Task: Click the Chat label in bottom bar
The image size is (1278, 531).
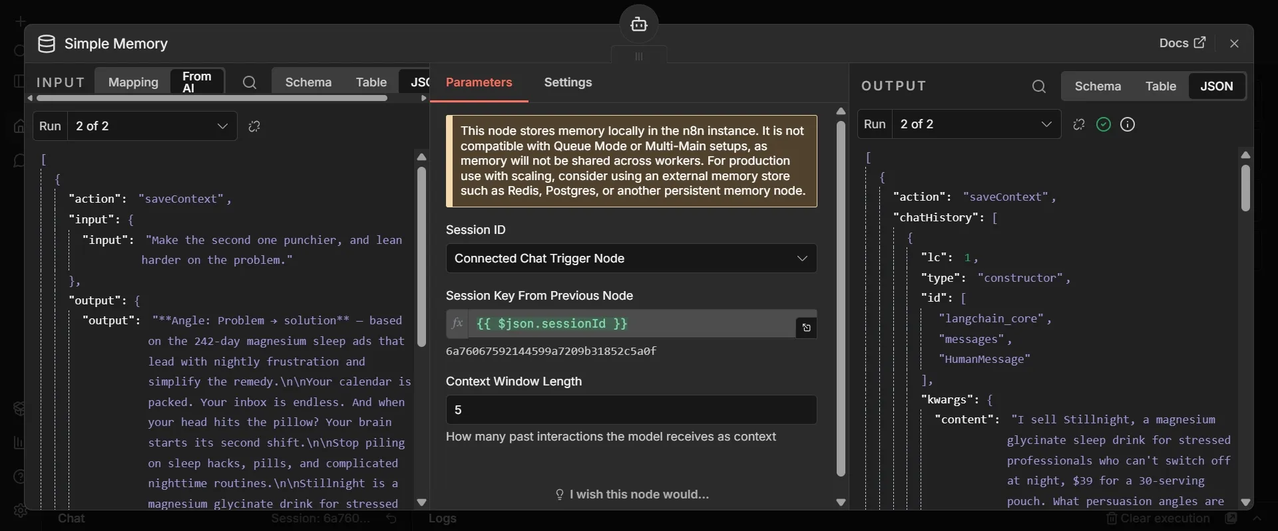Action: point(71,518)
